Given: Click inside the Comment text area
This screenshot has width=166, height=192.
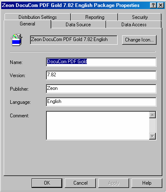Looking at the screenshot, I should point(98,126).
